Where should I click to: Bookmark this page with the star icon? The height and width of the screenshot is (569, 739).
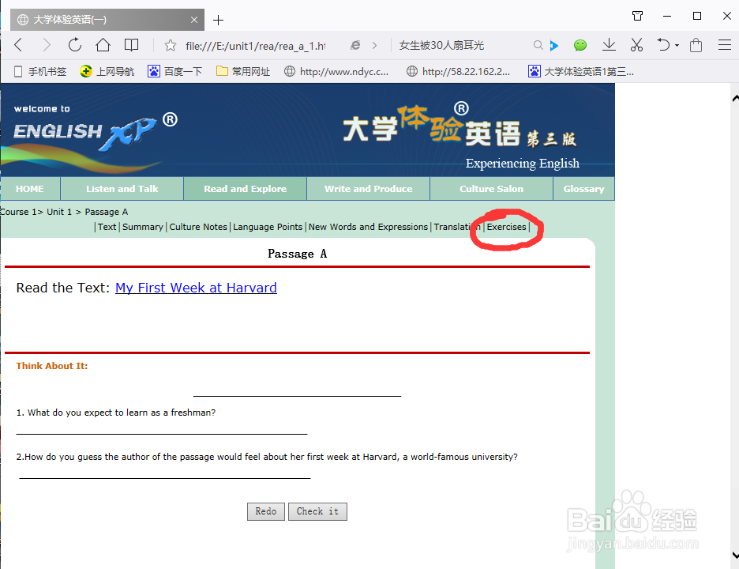tap(170, 45)
